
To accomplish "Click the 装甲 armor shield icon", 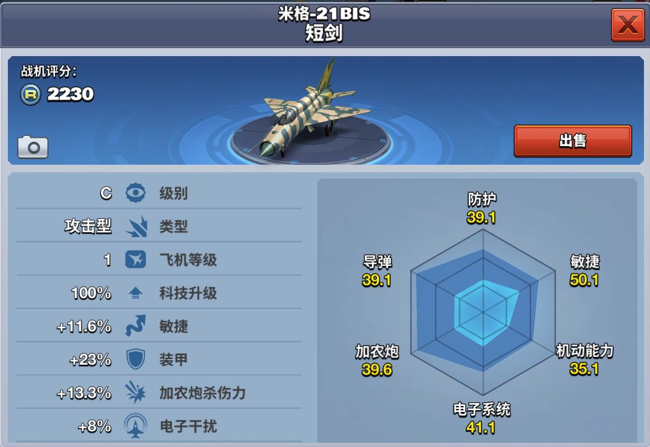I will (x=135, y=359).
